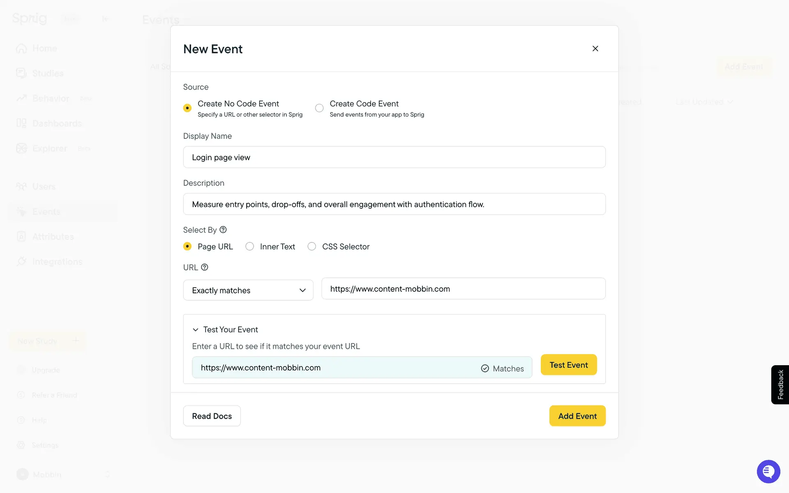Select the CSS Selector radio button
This screenshot has height=493, width=789.
312,246
